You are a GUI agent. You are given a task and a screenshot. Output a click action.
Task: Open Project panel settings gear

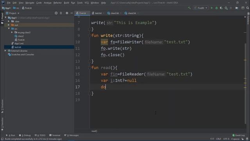click(67, 13)
